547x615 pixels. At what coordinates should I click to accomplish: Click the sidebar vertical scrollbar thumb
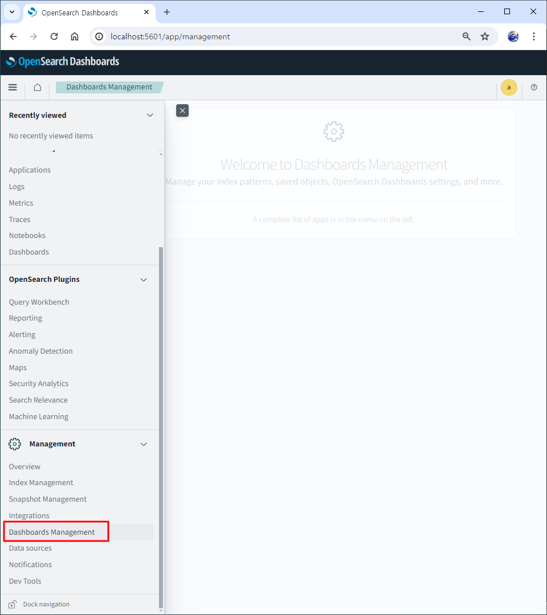click(x=161, y=427)
